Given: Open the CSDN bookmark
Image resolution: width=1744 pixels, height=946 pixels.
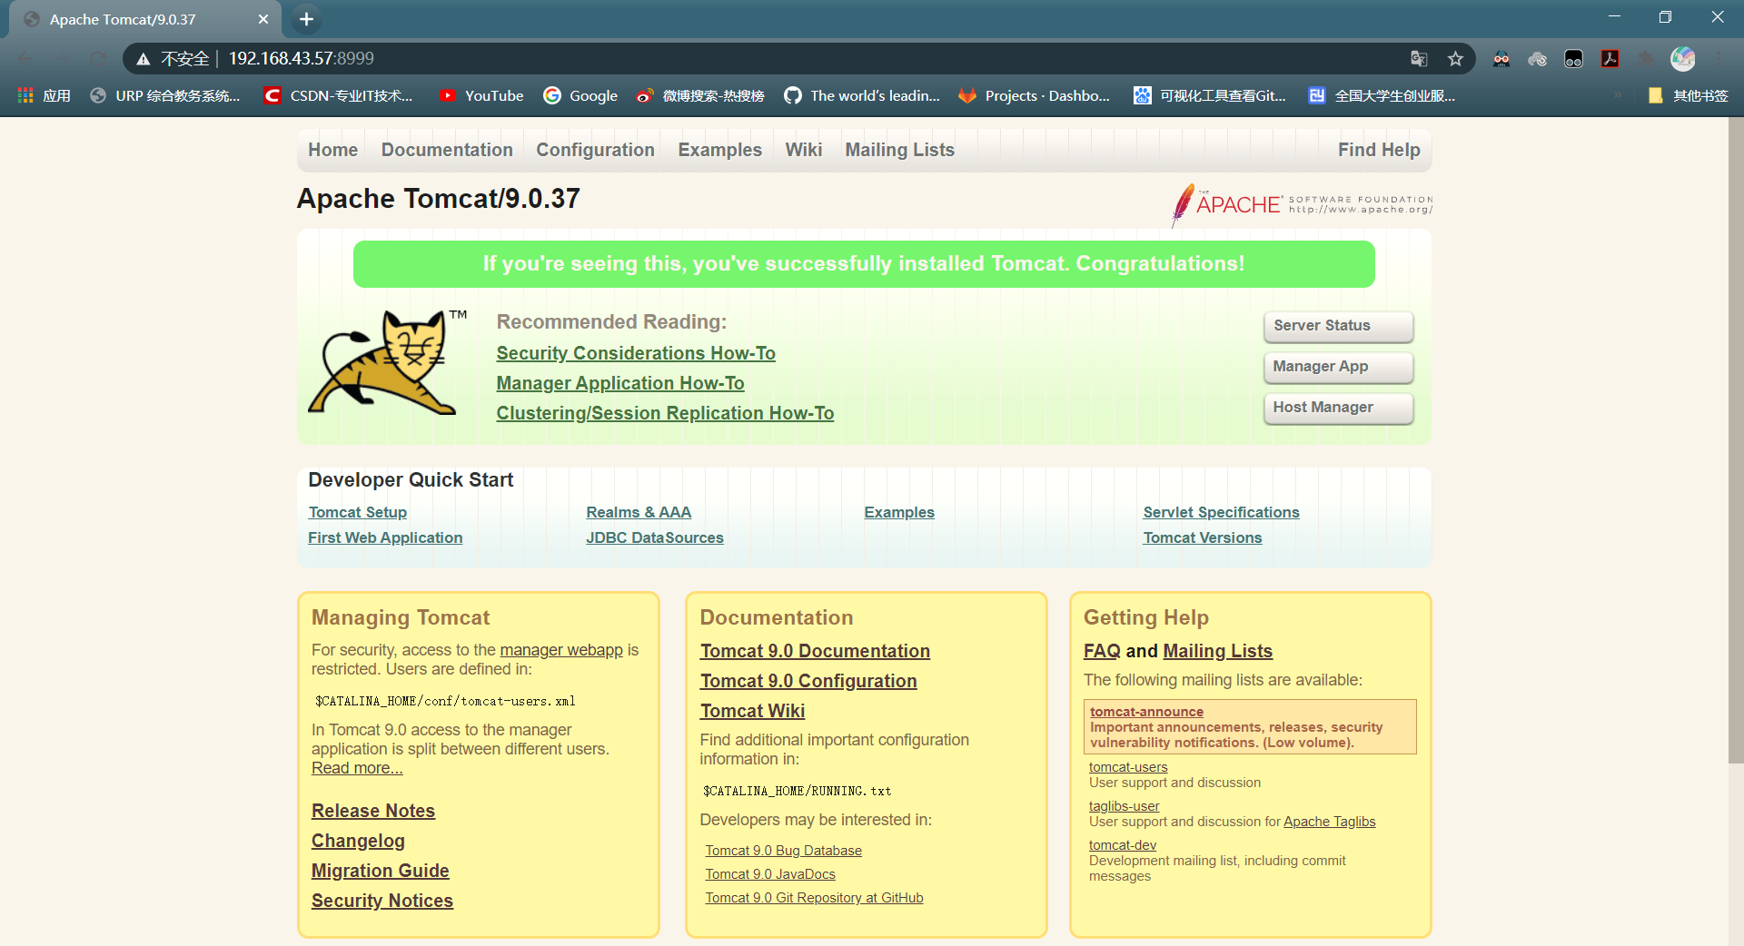Looking at the screenshot, I should point(338,95).
